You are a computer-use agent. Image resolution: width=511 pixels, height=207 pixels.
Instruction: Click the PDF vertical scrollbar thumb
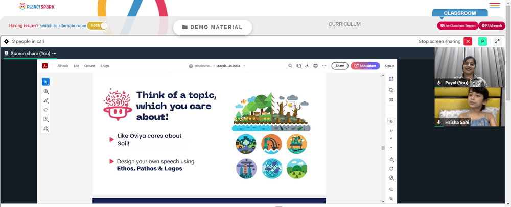pyautogui.click(x=383, y=148)
